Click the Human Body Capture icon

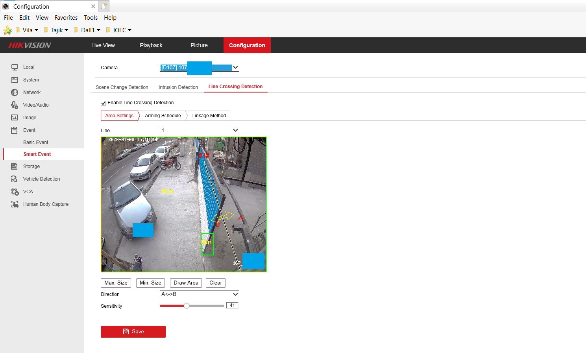pos(15,204)
